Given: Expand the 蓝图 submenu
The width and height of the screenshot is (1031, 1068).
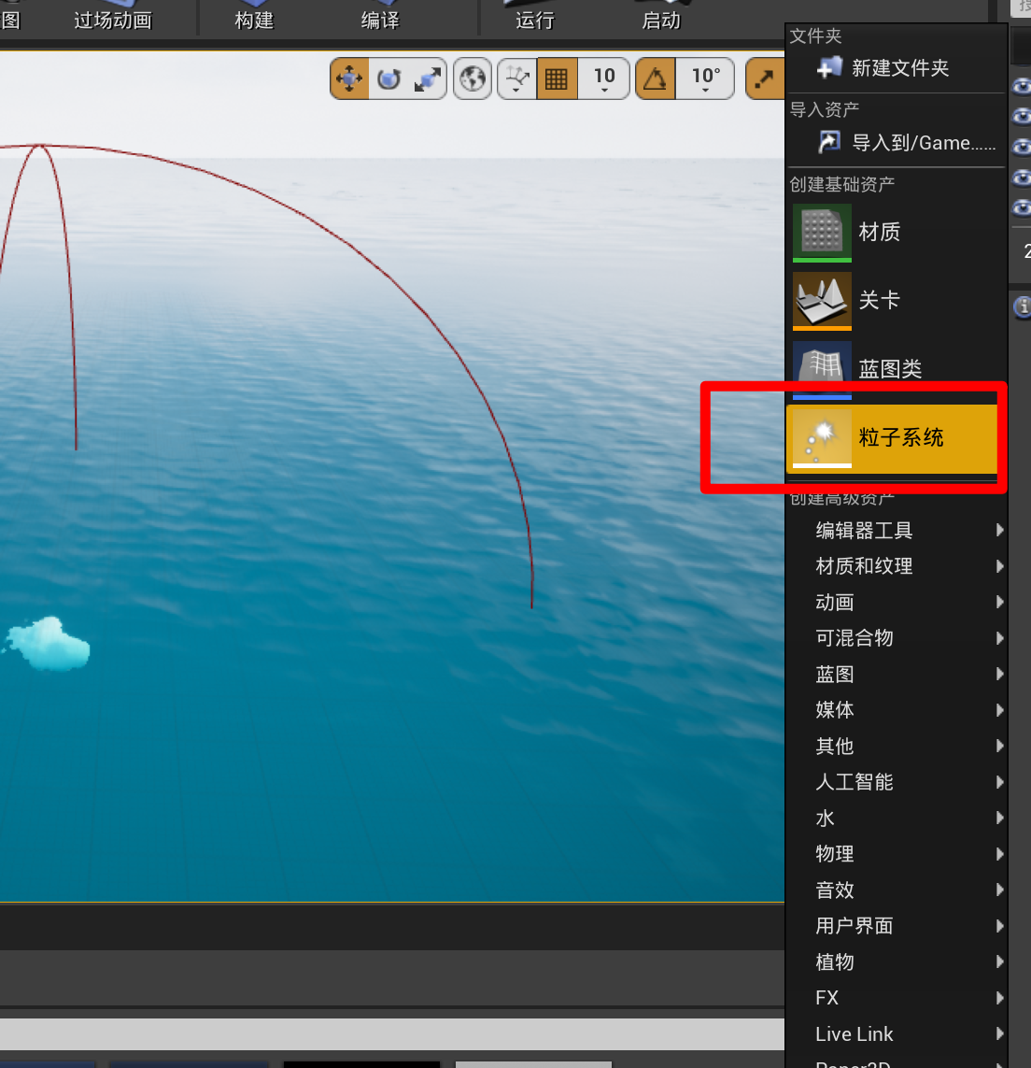Looking at the screenshot, I should tap(897, 675).
